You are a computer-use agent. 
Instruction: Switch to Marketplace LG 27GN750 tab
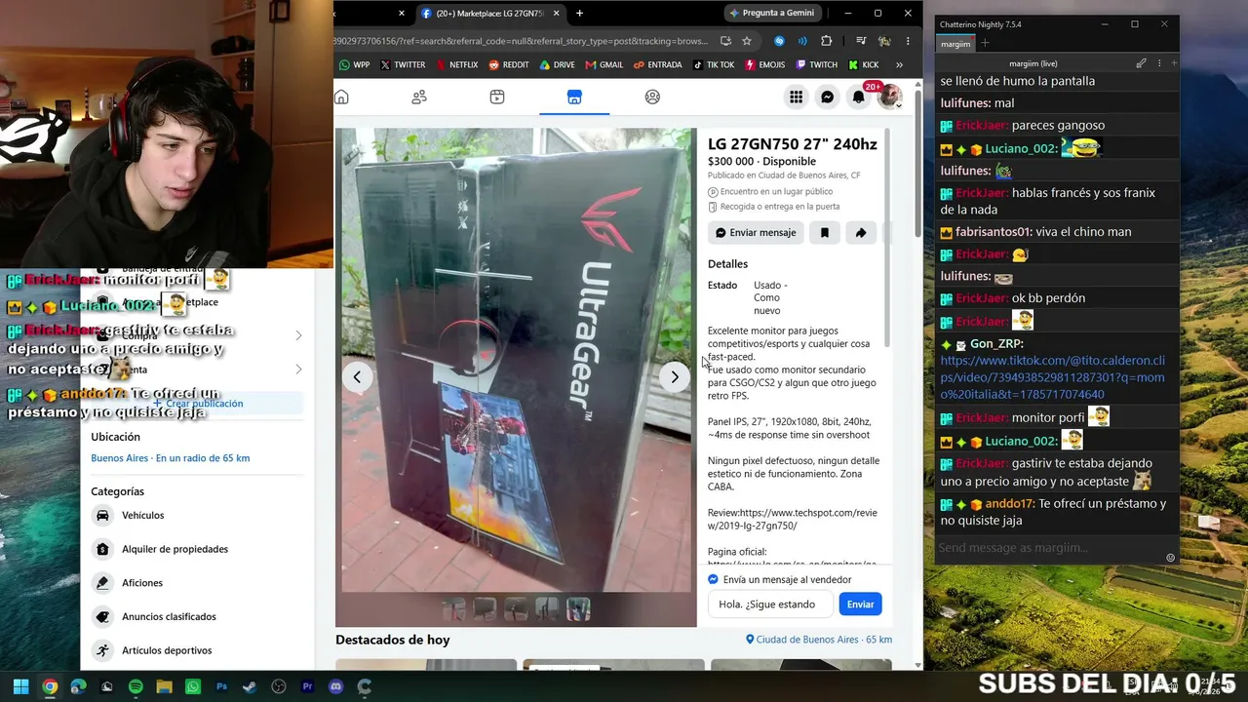coord(489,14)
